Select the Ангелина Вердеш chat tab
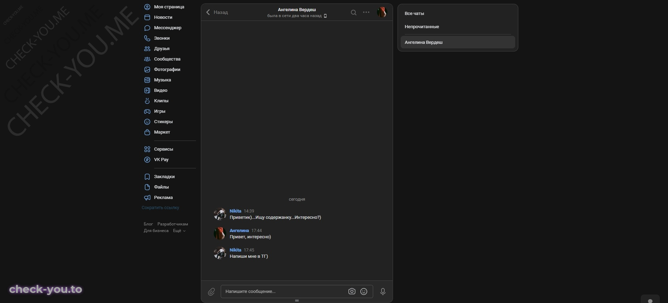The image size is (668, 303). 458,42
